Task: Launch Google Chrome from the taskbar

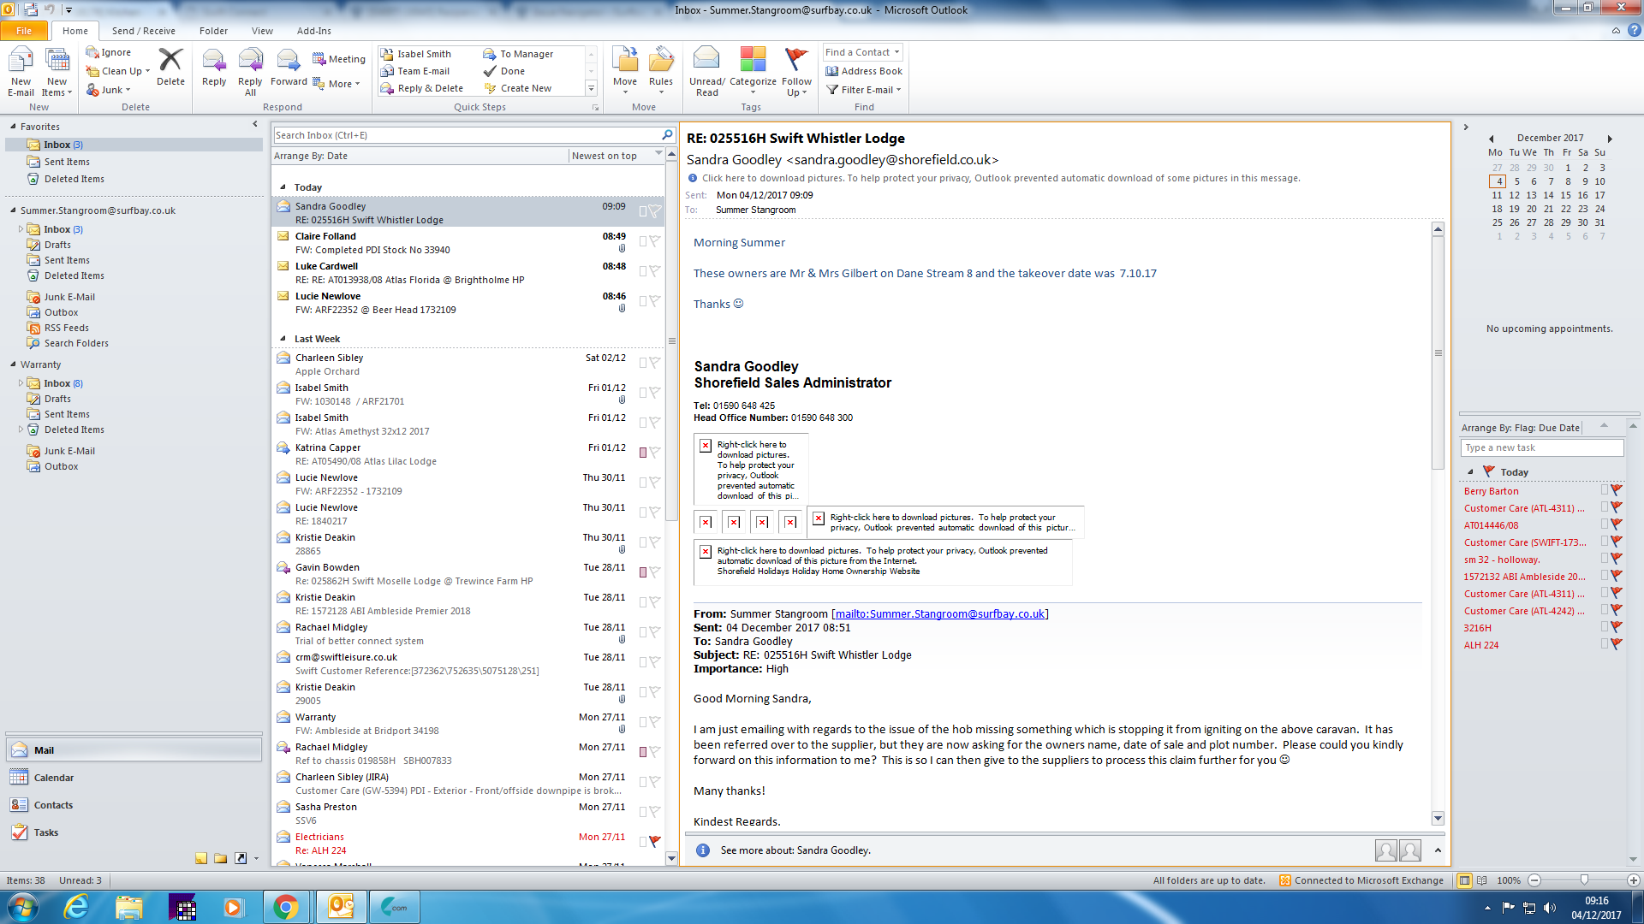Action: 286,907
